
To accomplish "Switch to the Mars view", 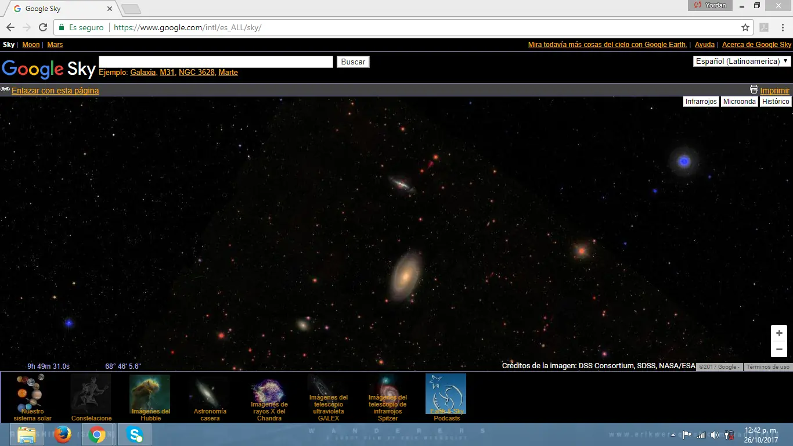I will 55,45.
